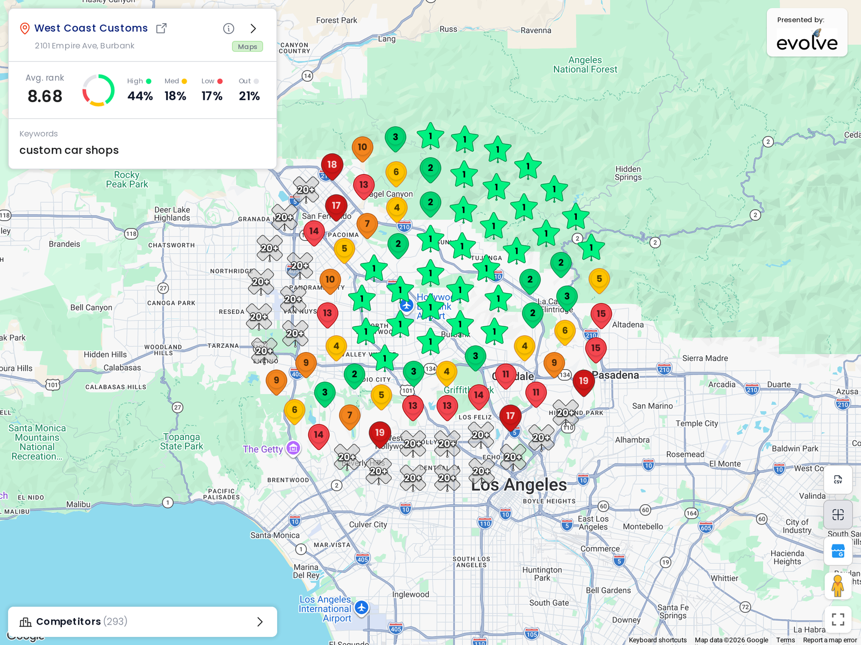The width and height of the screenshot is (861, 645).
Task: Toggle the grid layout view icon
Action: point(838,515)
